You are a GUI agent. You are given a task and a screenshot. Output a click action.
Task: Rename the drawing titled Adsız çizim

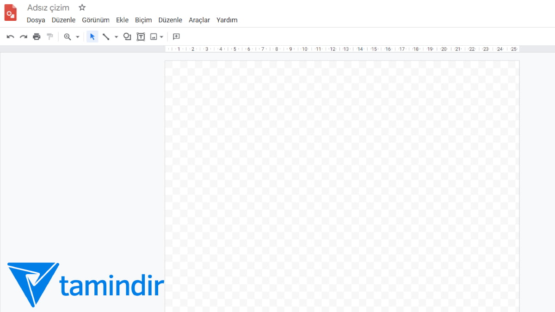coord(48,7)
